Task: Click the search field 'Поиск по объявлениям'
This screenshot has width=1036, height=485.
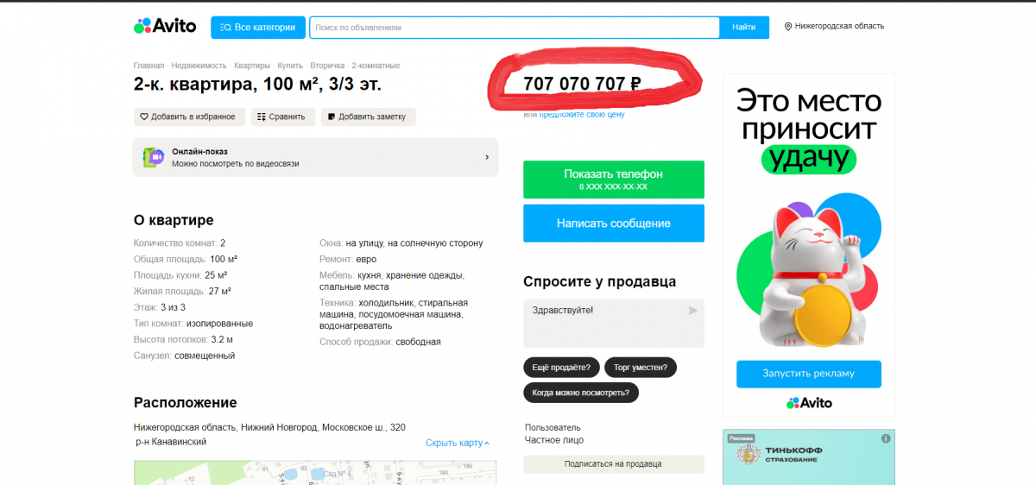Action: coord(514,28)
